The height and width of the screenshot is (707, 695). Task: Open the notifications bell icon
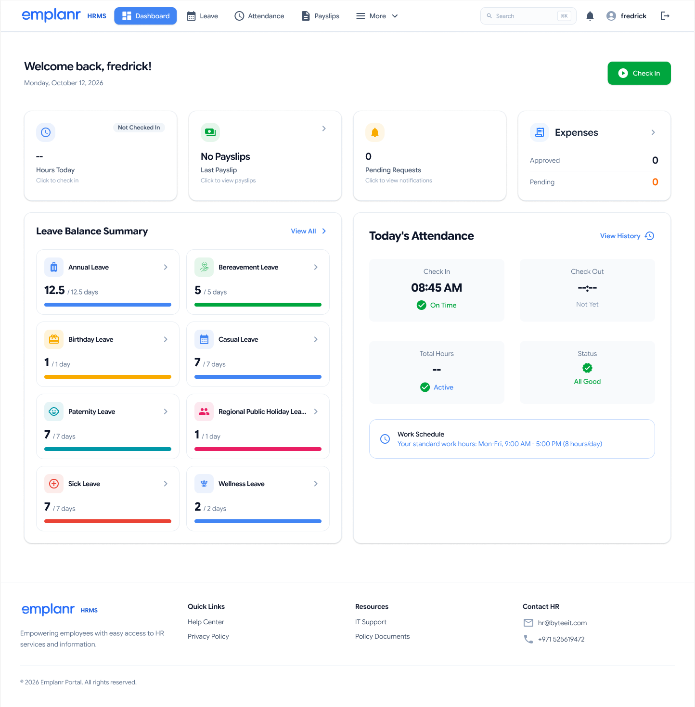[590, 16]
